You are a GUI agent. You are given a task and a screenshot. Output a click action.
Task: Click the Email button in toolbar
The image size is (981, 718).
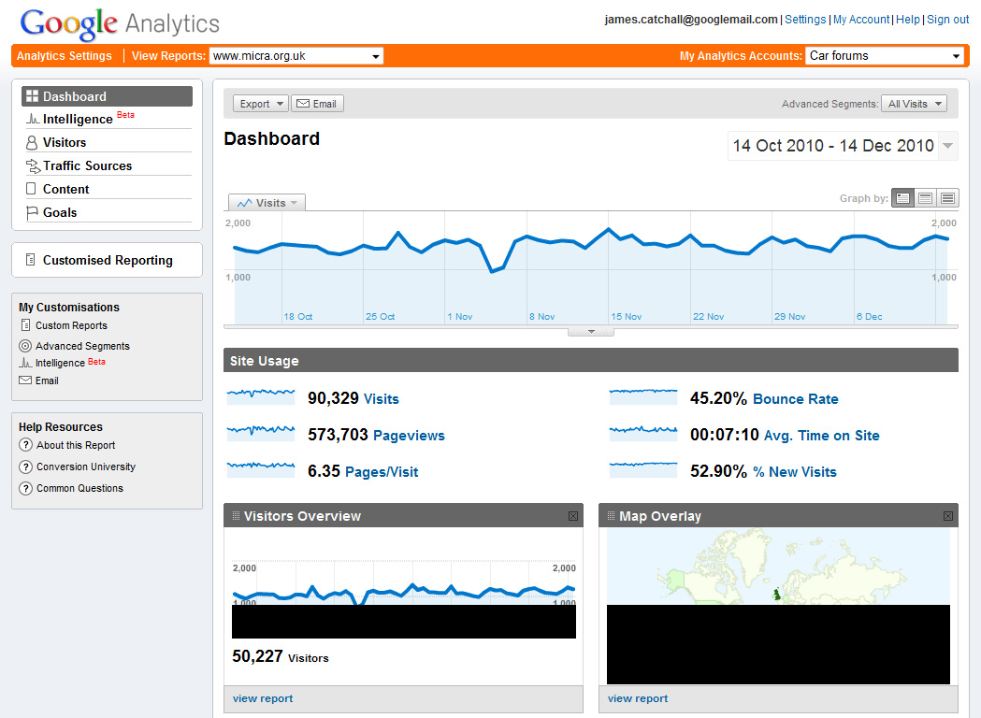(x=317, y=104)
